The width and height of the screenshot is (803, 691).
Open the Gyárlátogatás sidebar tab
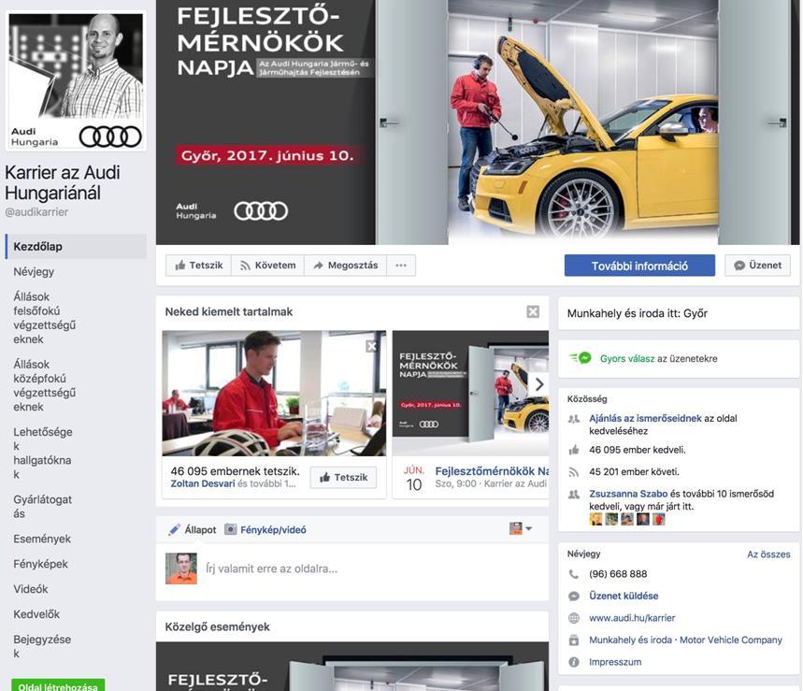point(42,507)
